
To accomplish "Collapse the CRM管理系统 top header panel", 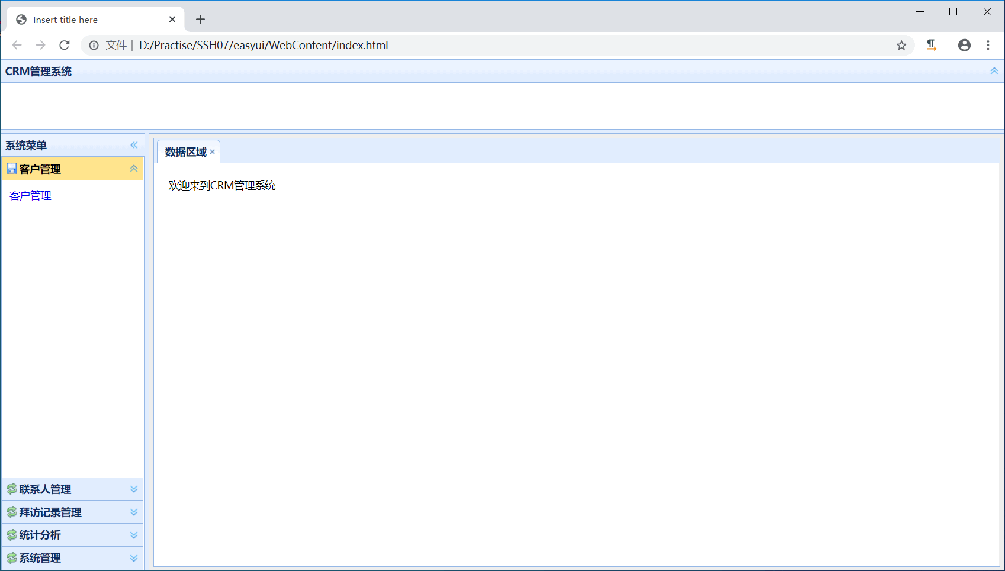I will pos(993,70).
